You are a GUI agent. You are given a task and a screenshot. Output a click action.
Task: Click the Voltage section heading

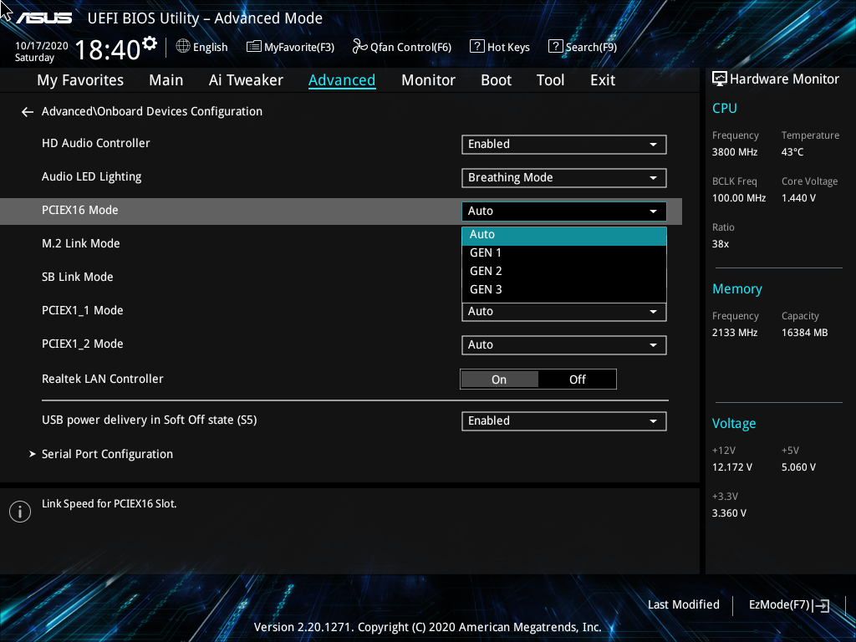click(734, 424)
